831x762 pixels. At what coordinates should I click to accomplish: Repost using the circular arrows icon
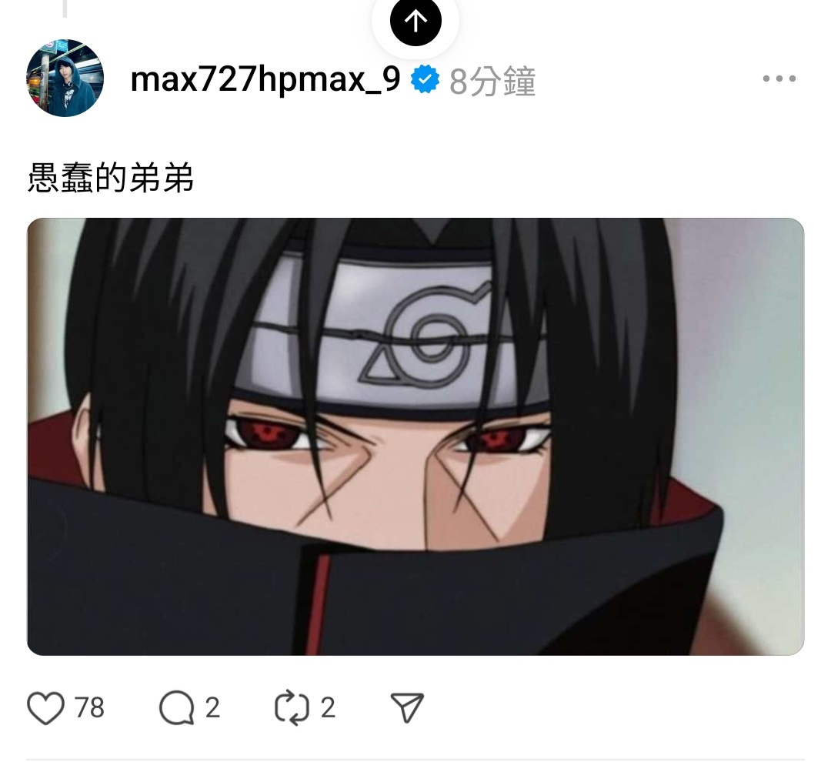pyautogui.click(x=292, y=707)
